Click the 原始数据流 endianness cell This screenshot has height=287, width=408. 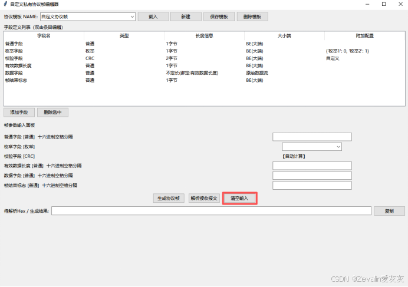pos(257,73)
